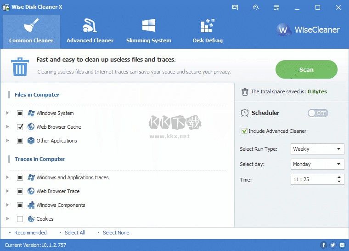Turn on the Scheduler toggle
Screen dimensions: 349x251
(x=317, y=113)
